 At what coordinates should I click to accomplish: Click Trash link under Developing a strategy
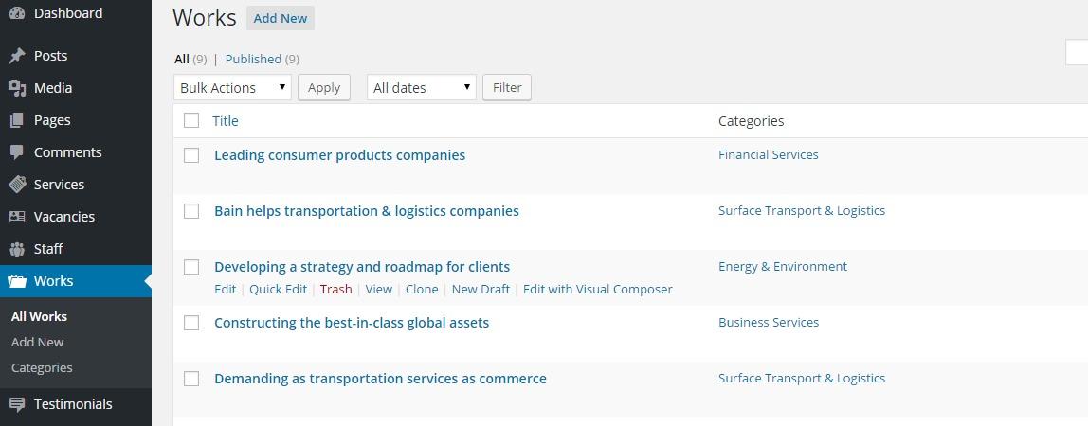(335, 289)
